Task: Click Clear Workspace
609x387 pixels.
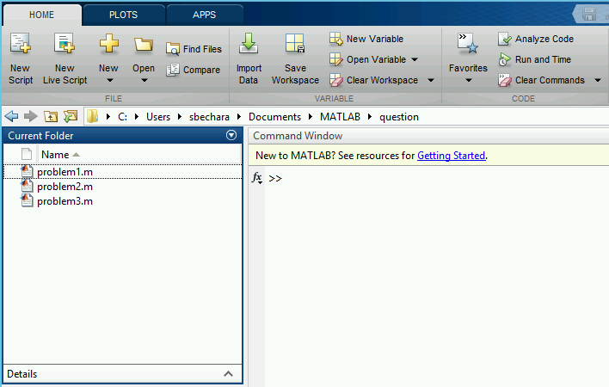Action: (373, 80)
